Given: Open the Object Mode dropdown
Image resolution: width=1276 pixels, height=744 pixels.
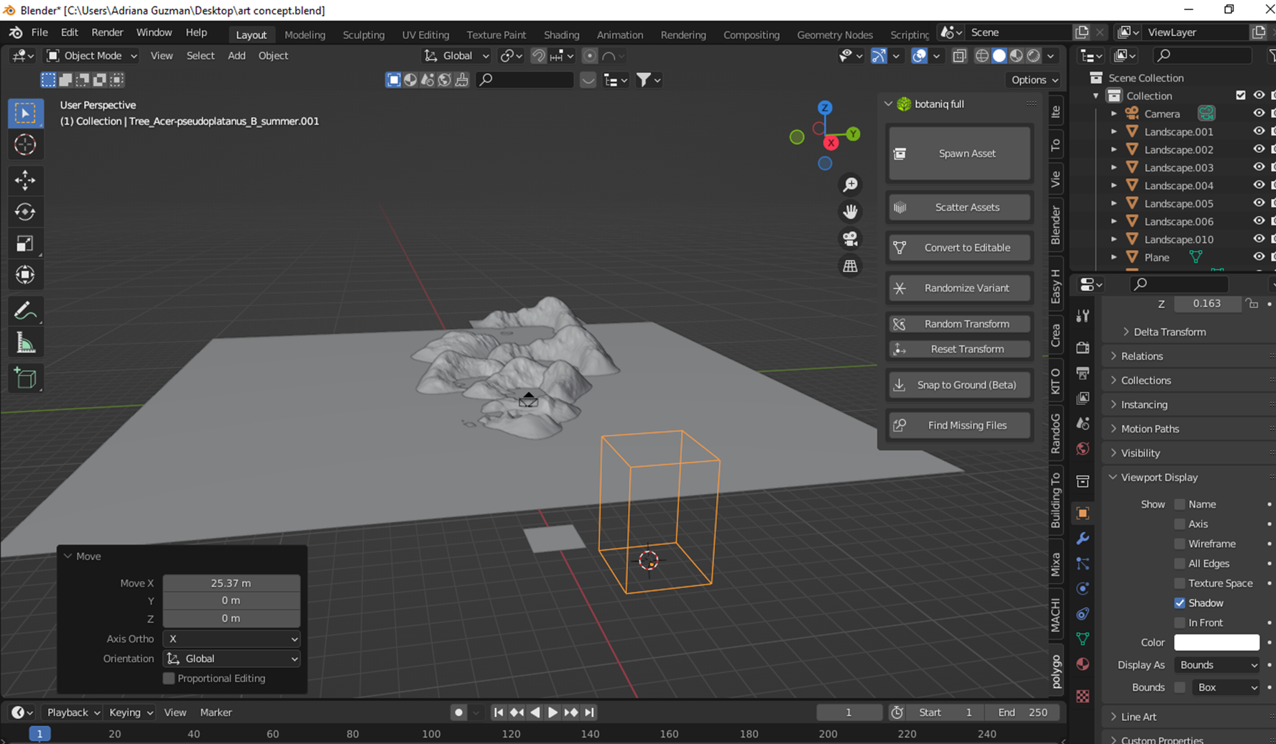Looking at the screenshot, I should 91,55.
